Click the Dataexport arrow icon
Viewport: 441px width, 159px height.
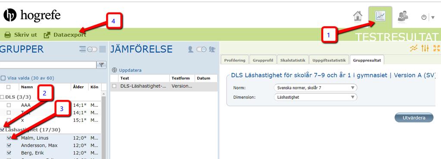tap(47, 35)
